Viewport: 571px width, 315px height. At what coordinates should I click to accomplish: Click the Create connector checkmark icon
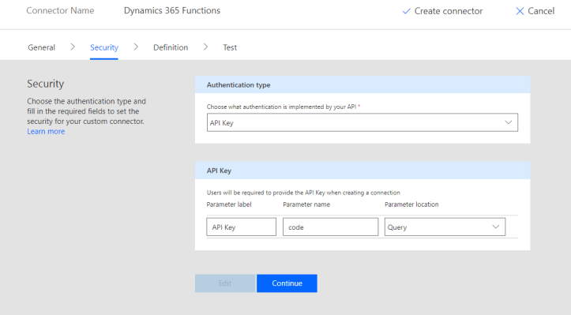point(406,11)
